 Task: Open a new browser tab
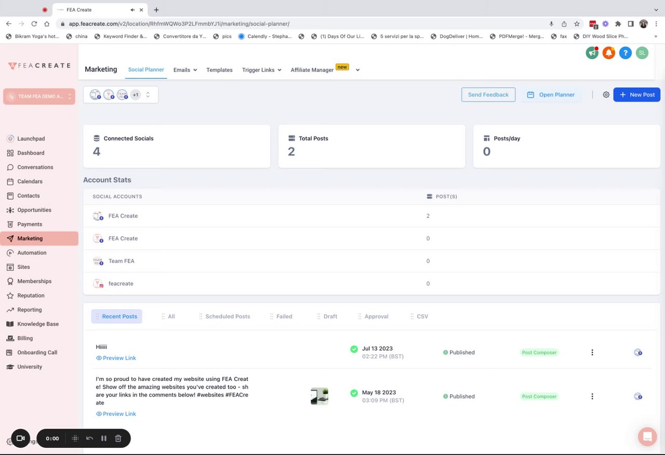click(x=156, y=10)
